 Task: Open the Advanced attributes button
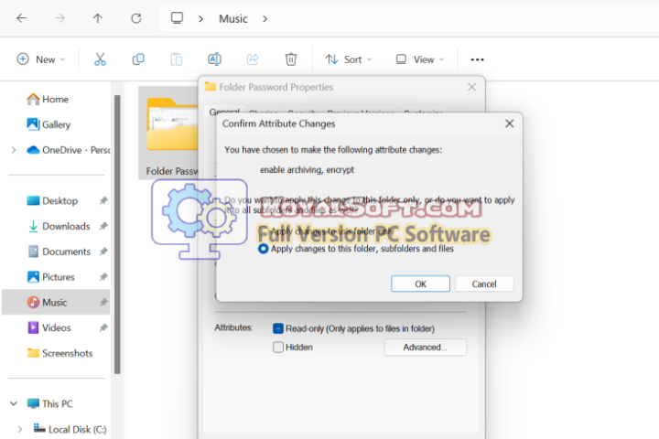click(x=426, y=348)
